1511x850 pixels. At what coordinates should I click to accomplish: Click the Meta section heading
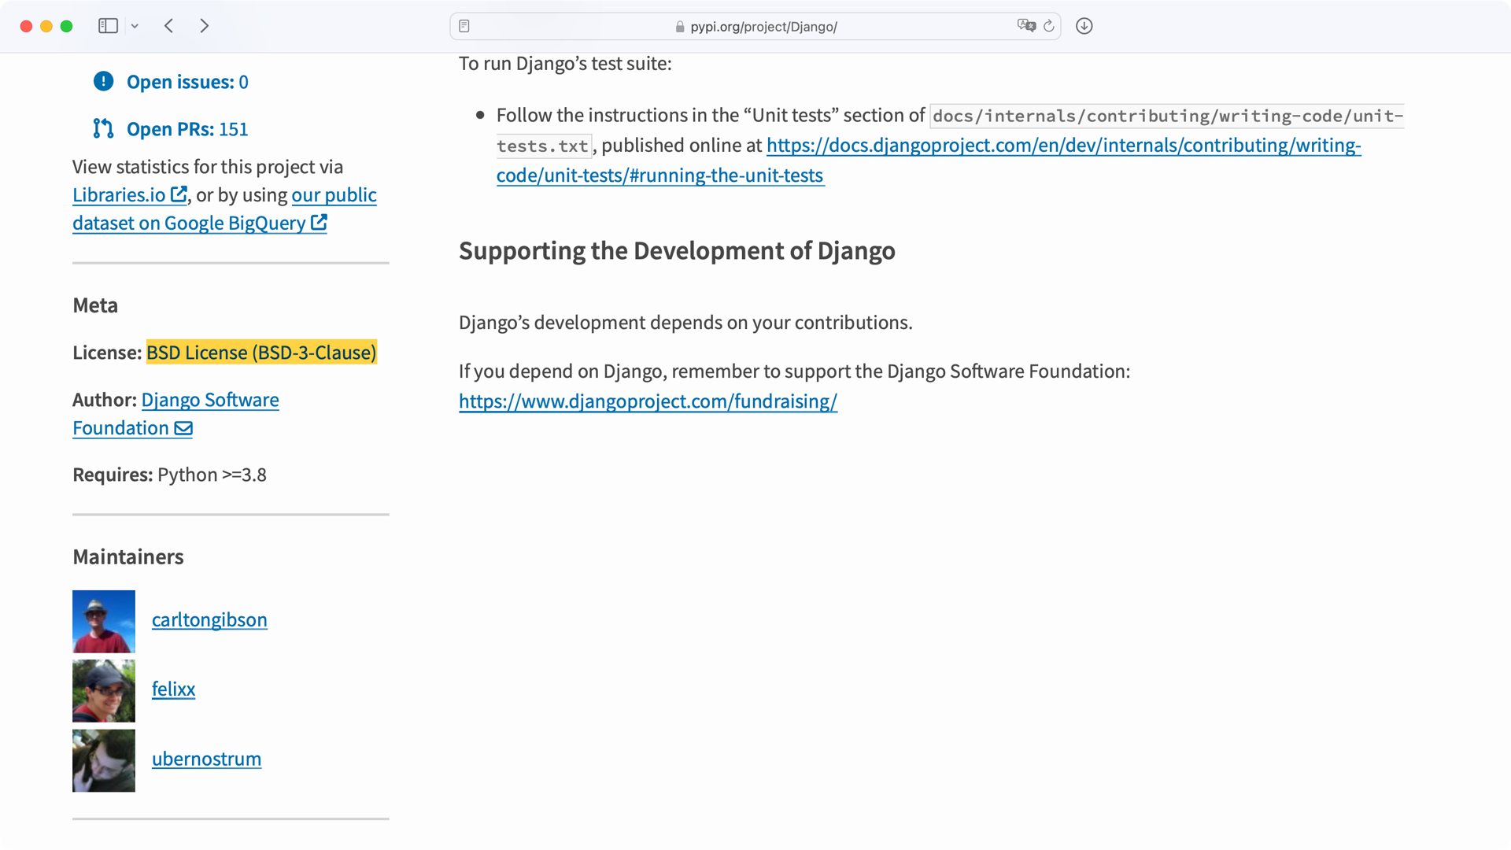coord(95,305)
